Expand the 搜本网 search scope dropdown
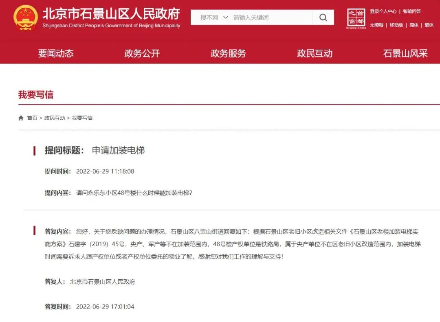 click(214, 18)
